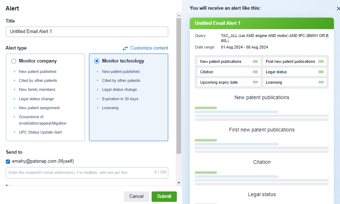The width and height of the screenshot is (340, 204).
Task: Uncheck emahy@patsnap.com (Myself) checkbox
Action: (8, 162)
